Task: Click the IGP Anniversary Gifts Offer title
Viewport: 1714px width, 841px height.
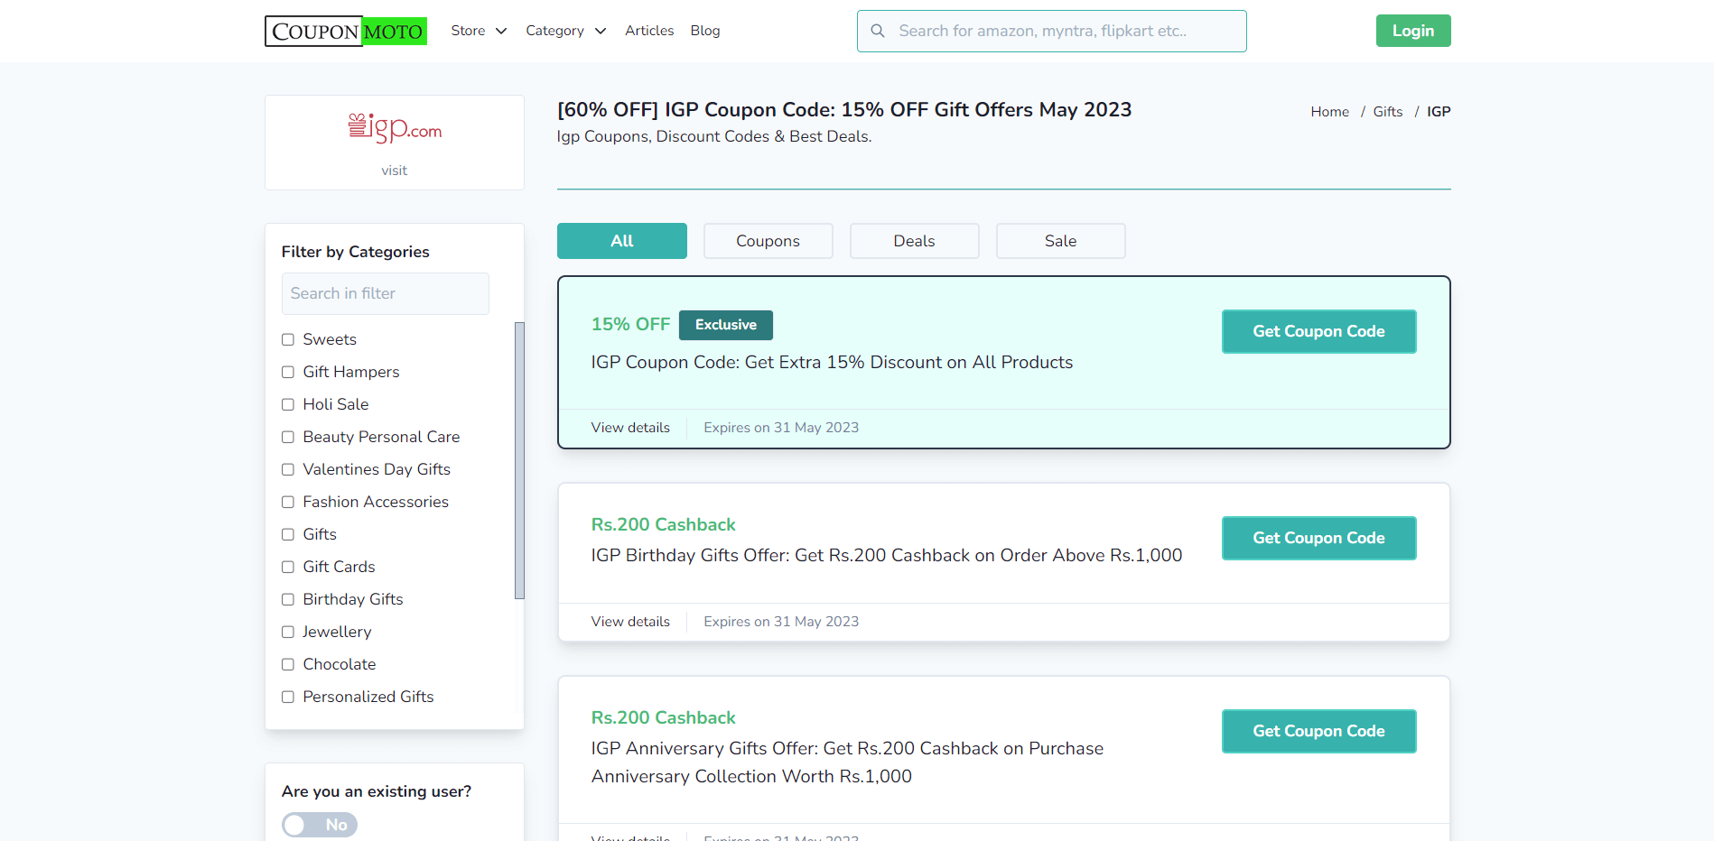Action: (x=847, y=762)
